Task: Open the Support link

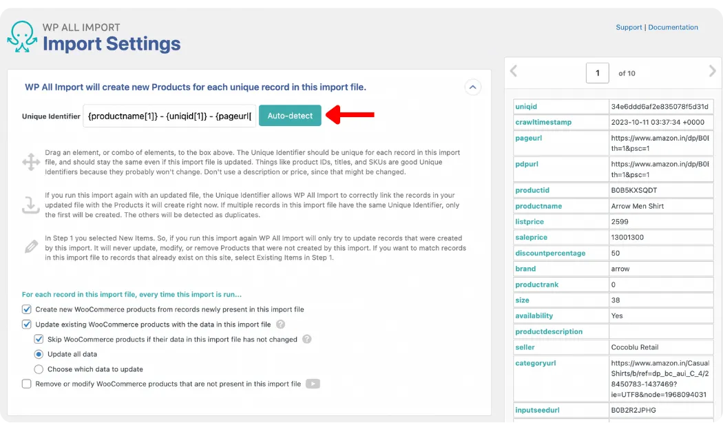Action: click(629, 27)
